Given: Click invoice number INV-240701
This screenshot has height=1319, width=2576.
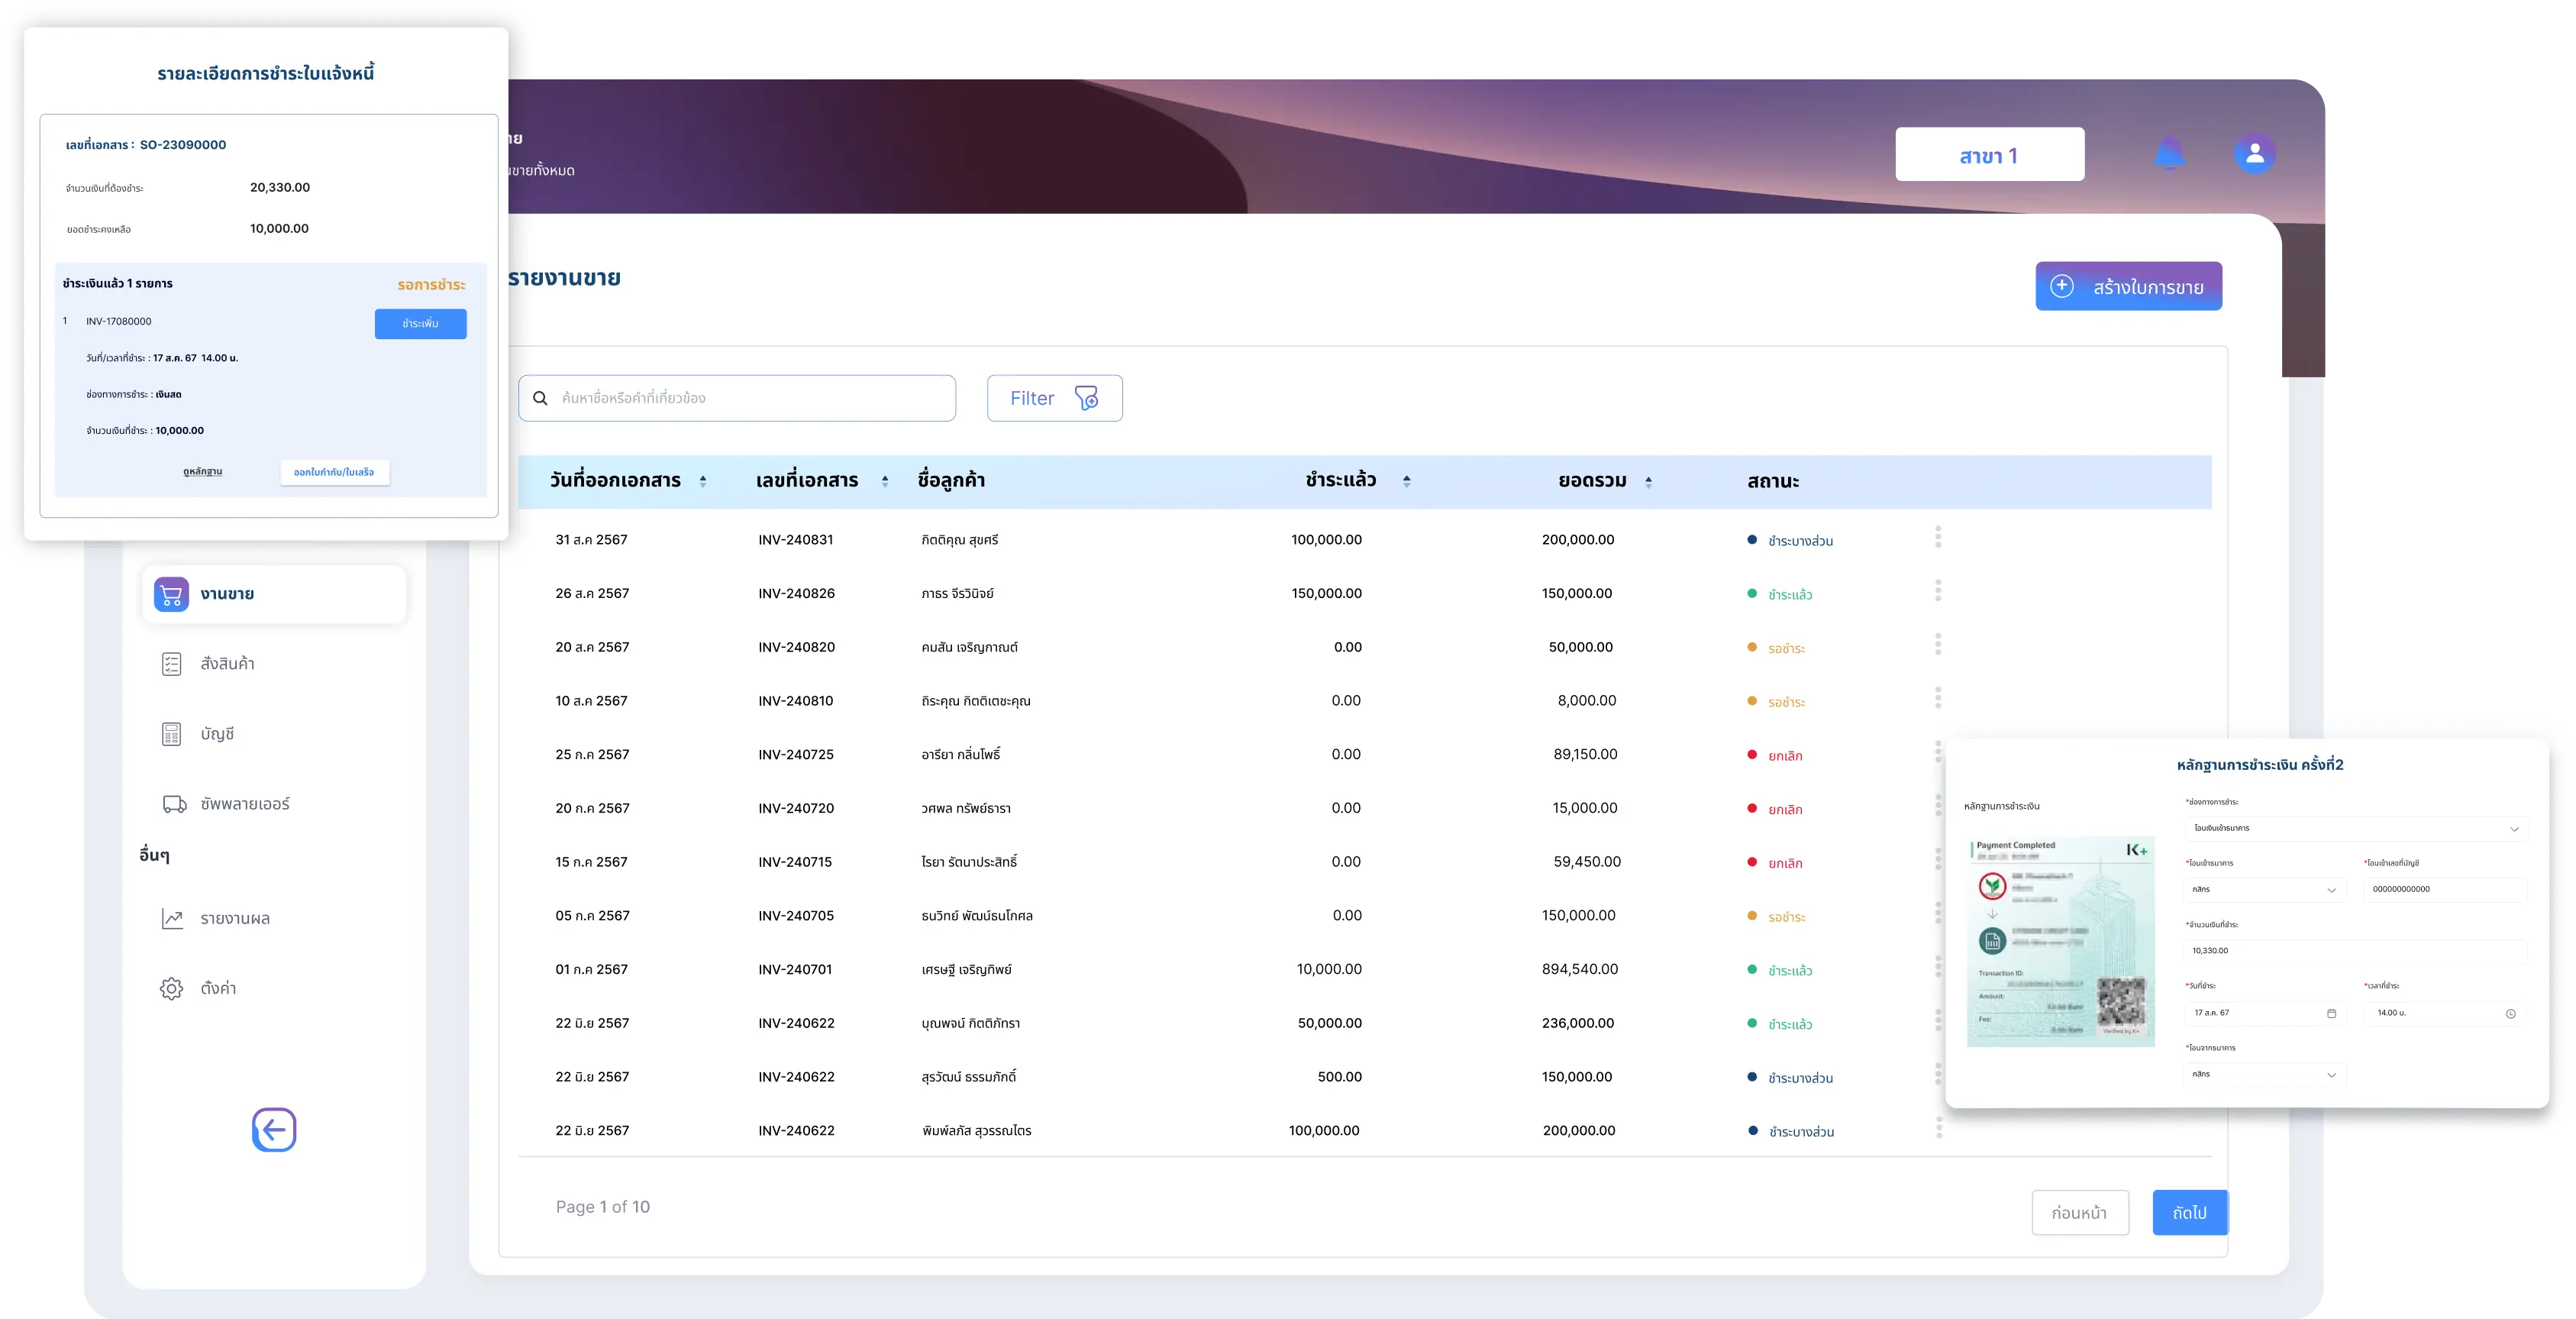Looking at the screenshot, I should click(x=795, y=969).
